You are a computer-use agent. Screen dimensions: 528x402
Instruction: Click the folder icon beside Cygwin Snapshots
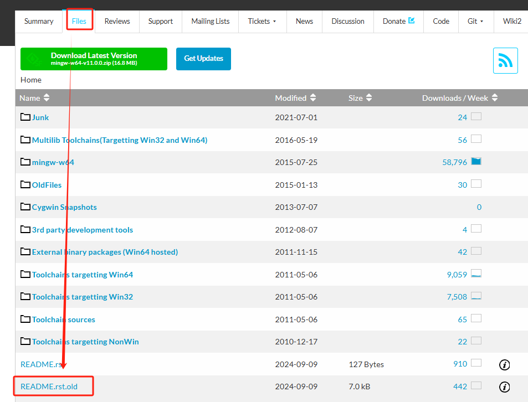[25, 207]
